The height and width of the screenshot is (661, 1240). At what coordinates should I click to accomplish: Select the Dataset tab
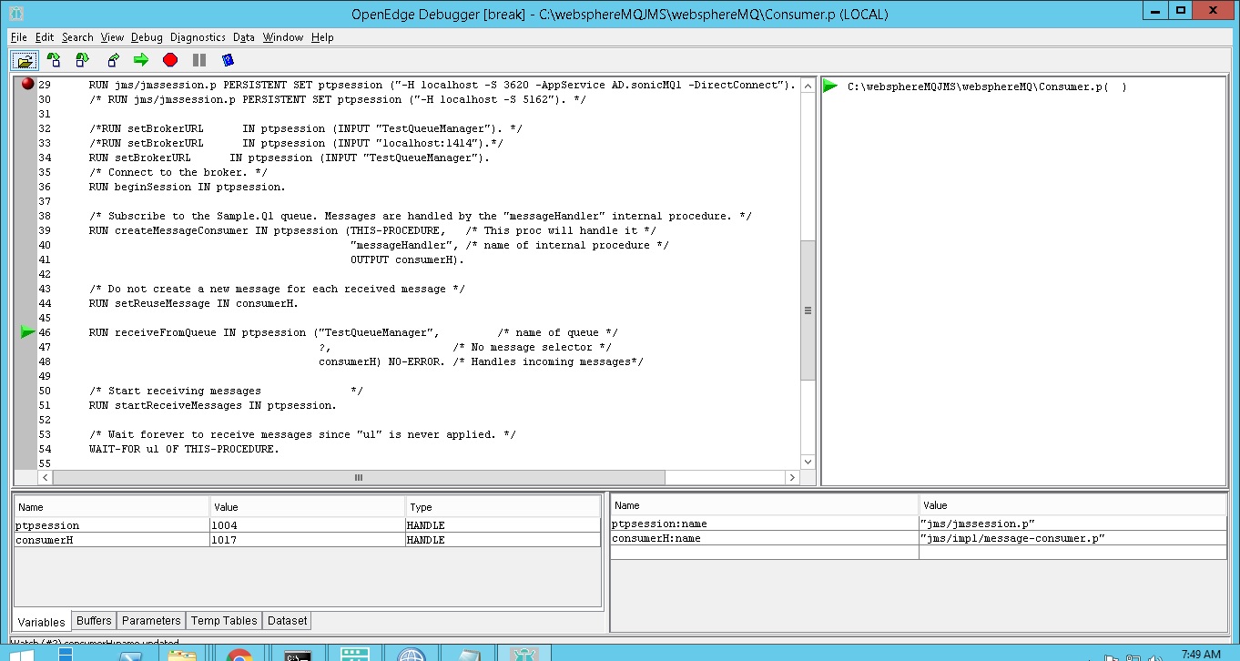coord(287,621)
